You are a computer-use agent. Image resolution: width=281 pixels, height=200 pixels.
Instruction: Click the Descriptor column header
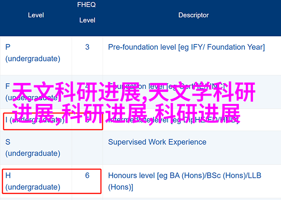(193, 15)
